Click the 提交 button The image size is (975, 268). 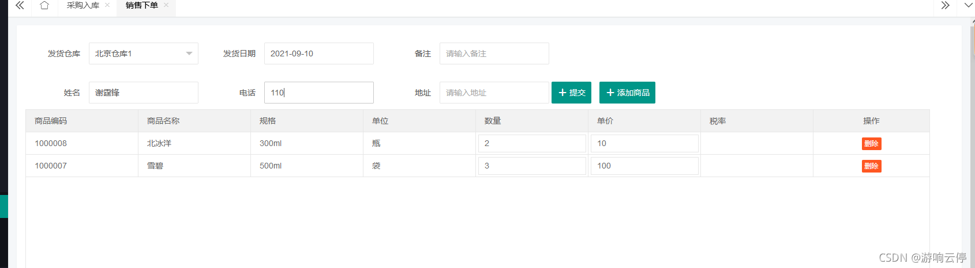(x=571, y=93)
